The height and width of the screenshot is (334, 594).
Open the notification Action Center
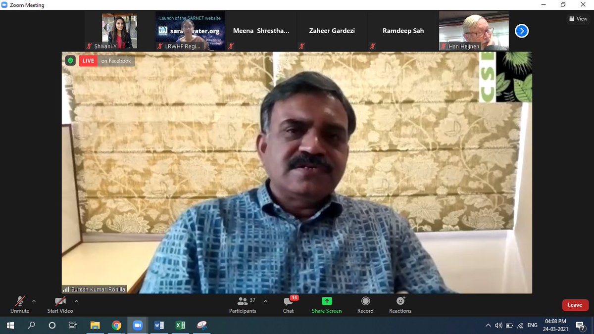click(x=581, y=325)
